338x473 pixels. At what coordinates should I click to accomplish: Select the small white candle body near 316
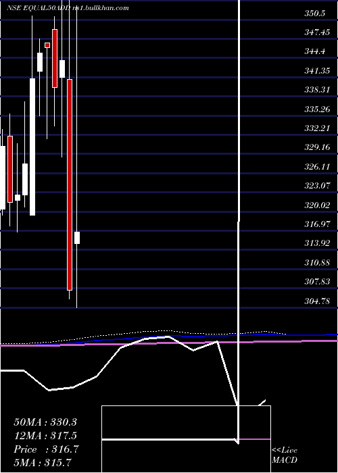(77, 238)
